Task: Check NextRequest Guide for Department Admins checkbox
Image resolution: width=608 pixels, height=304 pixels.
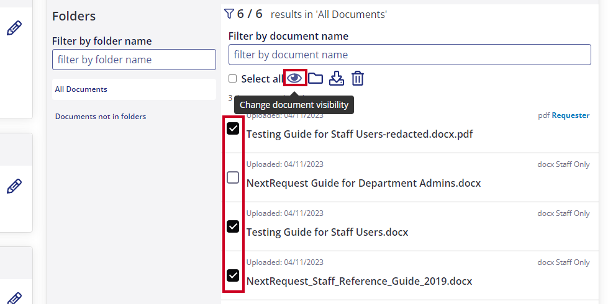Action: (233, 177)
